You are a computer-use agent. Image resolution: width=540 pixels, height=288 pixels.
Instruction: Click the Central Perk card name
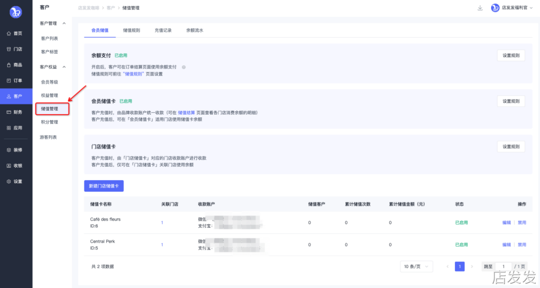tap(103, 241)
